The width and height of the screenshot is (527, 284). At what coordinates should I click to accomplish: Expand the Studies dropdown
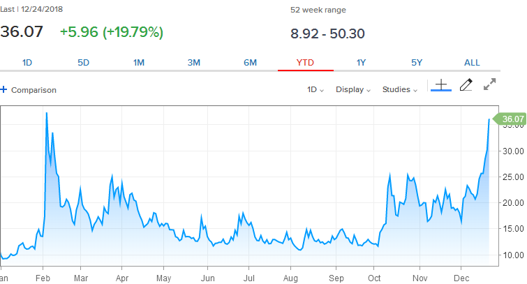400,90
